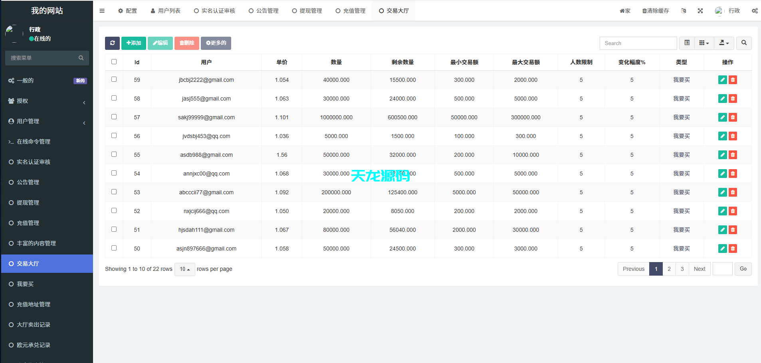Click the refresh icon above the table

click(x=112, y=43)
